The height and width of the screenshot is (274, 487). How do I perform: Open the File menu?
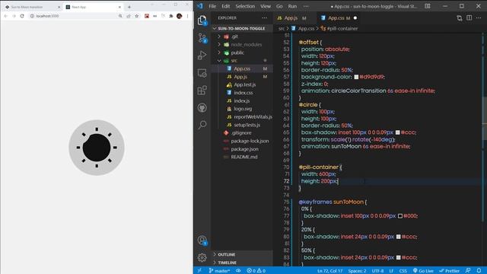pos(212,6)
